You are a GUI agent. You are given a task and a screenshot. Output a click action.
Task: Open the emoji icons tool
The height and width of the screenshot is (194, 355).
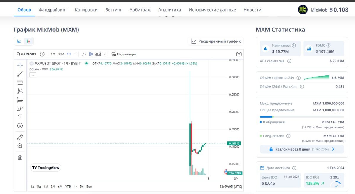tap(20, 126)
